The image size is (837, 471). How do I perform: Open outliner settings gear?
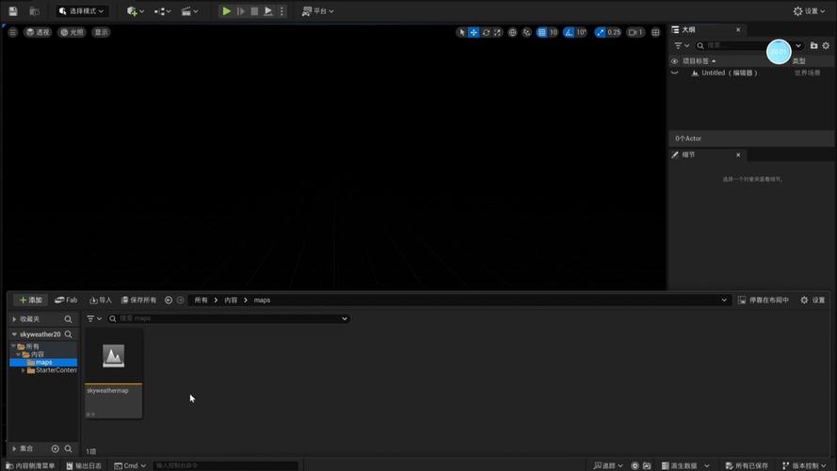tap(826, 45)
